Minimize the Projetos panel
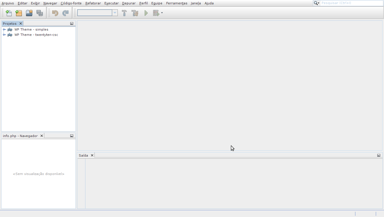Image resolution: width=384 pixels, height=217 pixels. 71,23
